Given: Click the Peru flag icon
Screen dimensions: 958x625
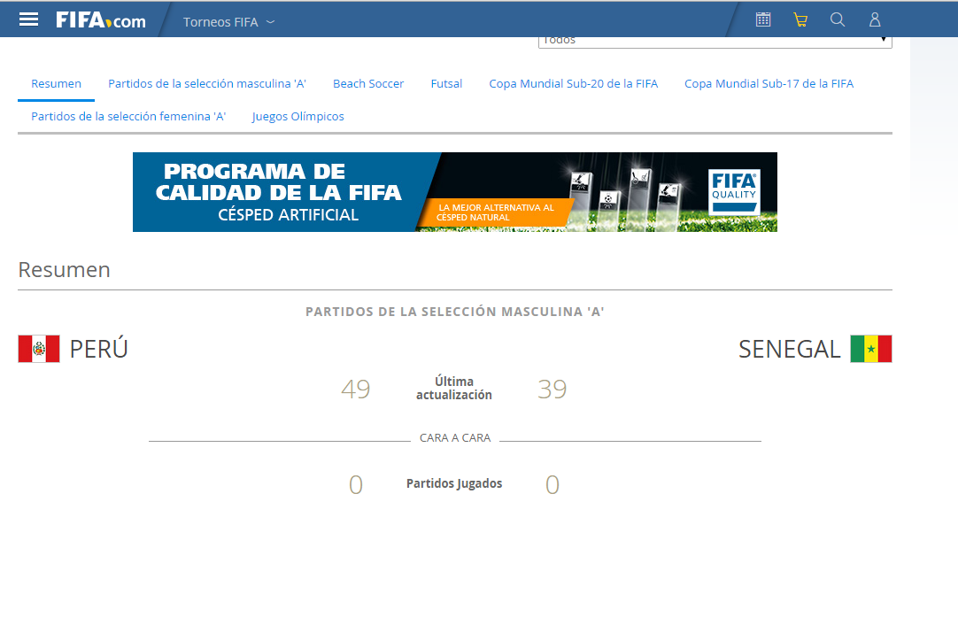Looking at the screenshot, I should [39, 349].
